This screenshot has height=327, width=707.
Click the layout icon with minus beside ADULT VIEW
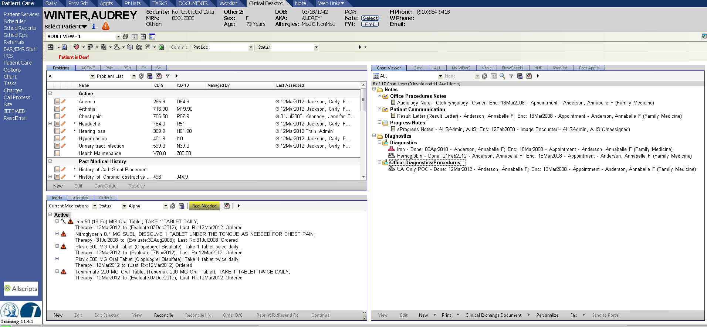tap(143, 37)
